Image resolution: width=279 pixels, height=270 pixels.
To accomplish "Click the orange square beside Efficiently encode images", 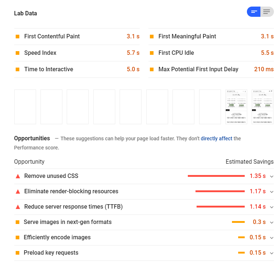I will [x=18, y=237].
